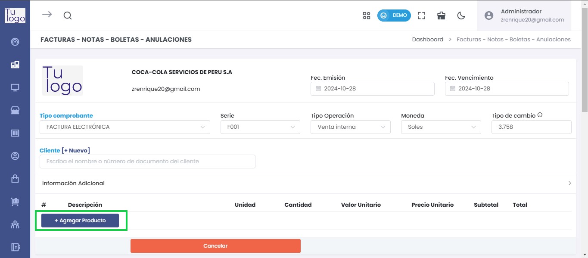Select the barcode icon in sidebar
The height and width of the screenshot is (258, 588).
[15, 133]
